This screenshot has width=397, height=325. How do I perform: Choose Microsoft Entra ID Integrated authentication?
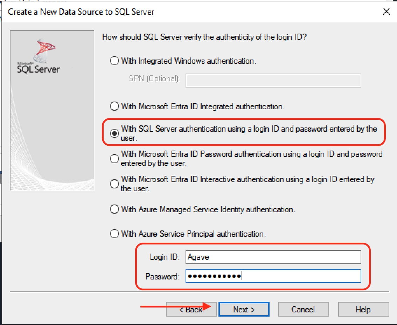pos(114,106)
